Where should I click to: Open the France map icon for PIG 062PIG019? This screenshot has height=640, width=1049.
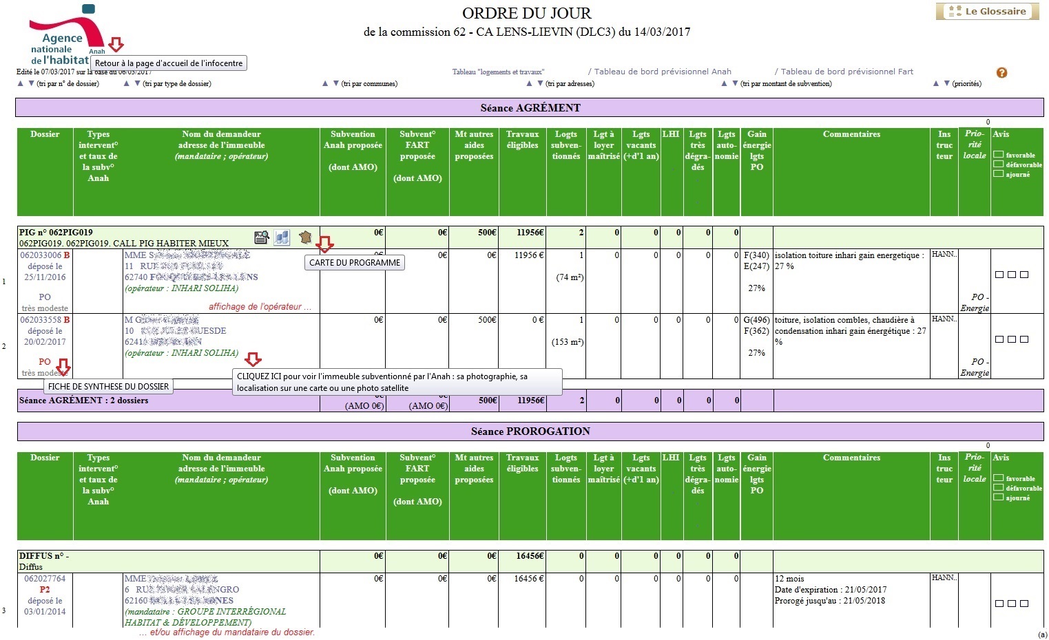(304, 237)
